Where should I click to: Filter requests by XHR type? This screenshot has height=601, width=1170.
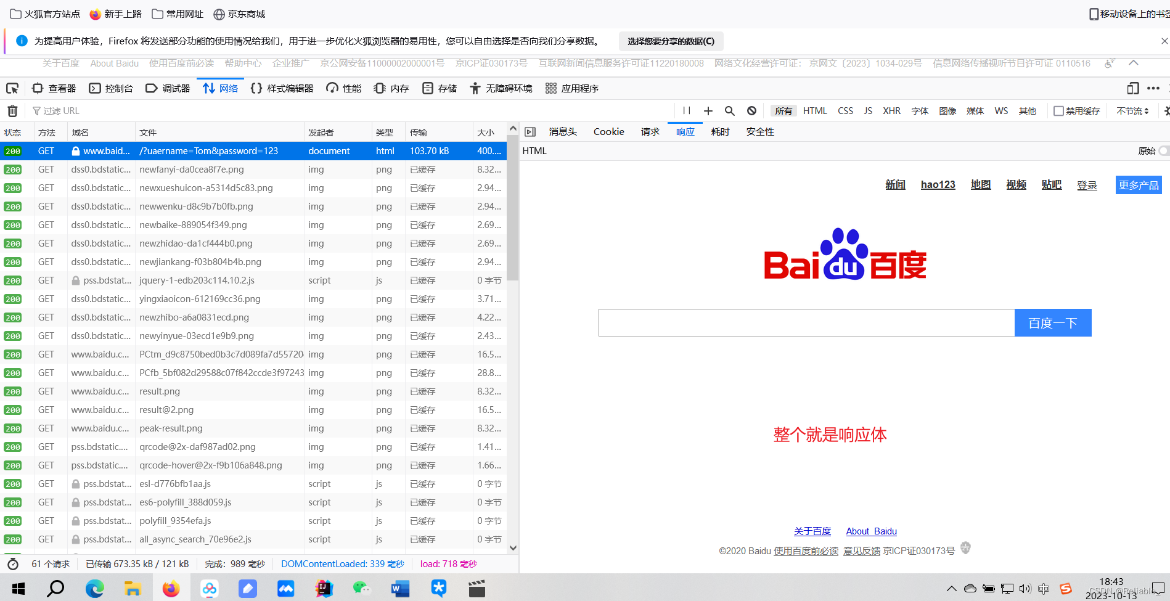pos(892,111)
